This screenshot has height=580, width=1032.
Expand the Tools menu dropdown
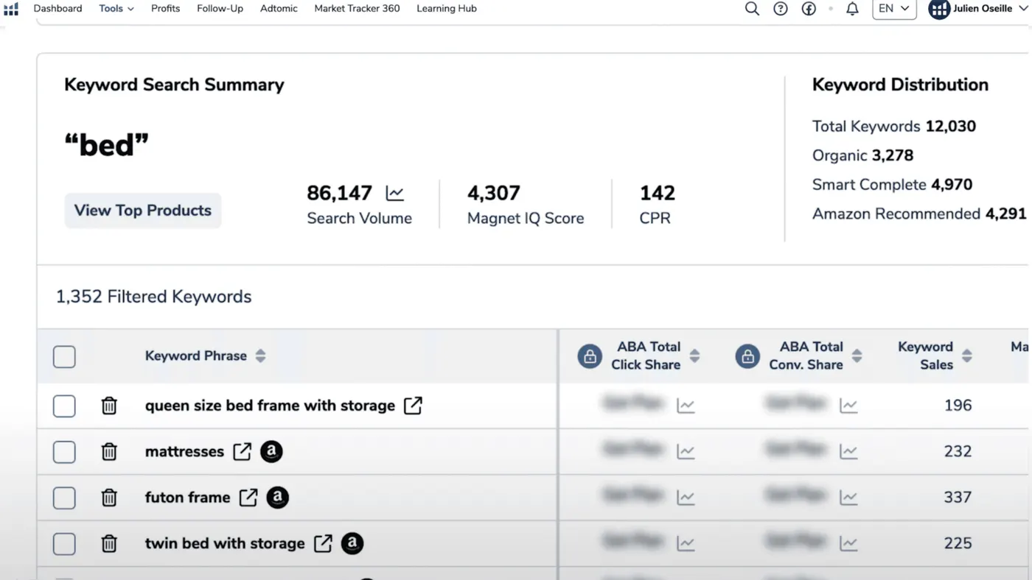click(x=116, y=9)
